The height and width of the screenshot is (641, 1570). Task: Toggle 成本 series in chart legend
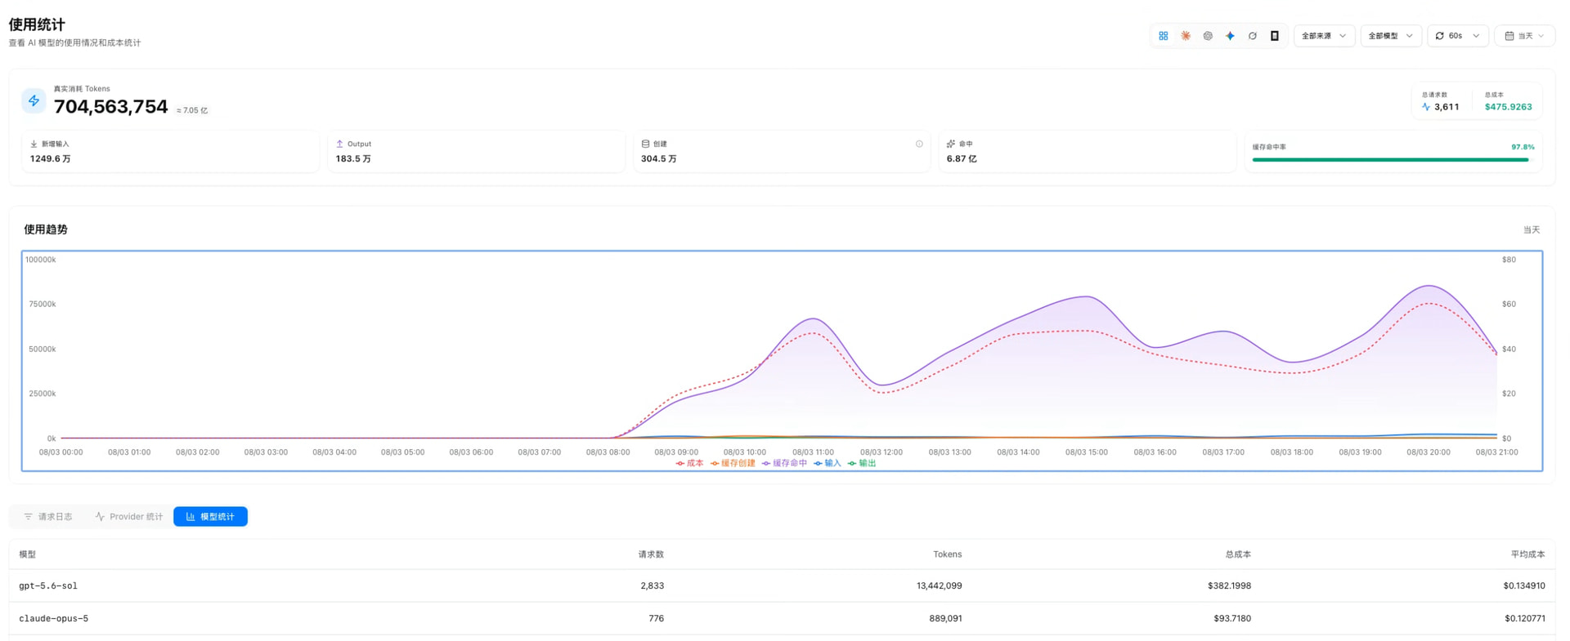tap(689, 463)
